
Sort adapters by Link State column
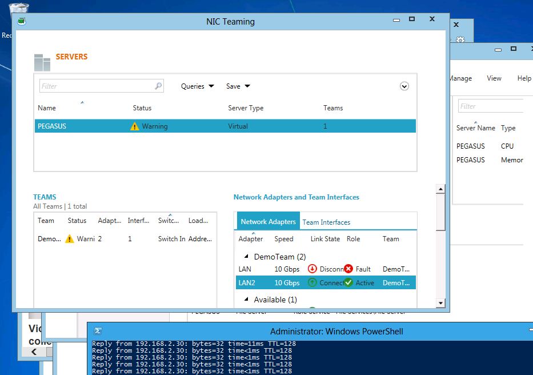click(x=325, y=239)
